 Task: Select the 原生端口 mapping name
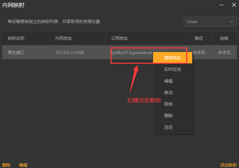click(16, 53)
